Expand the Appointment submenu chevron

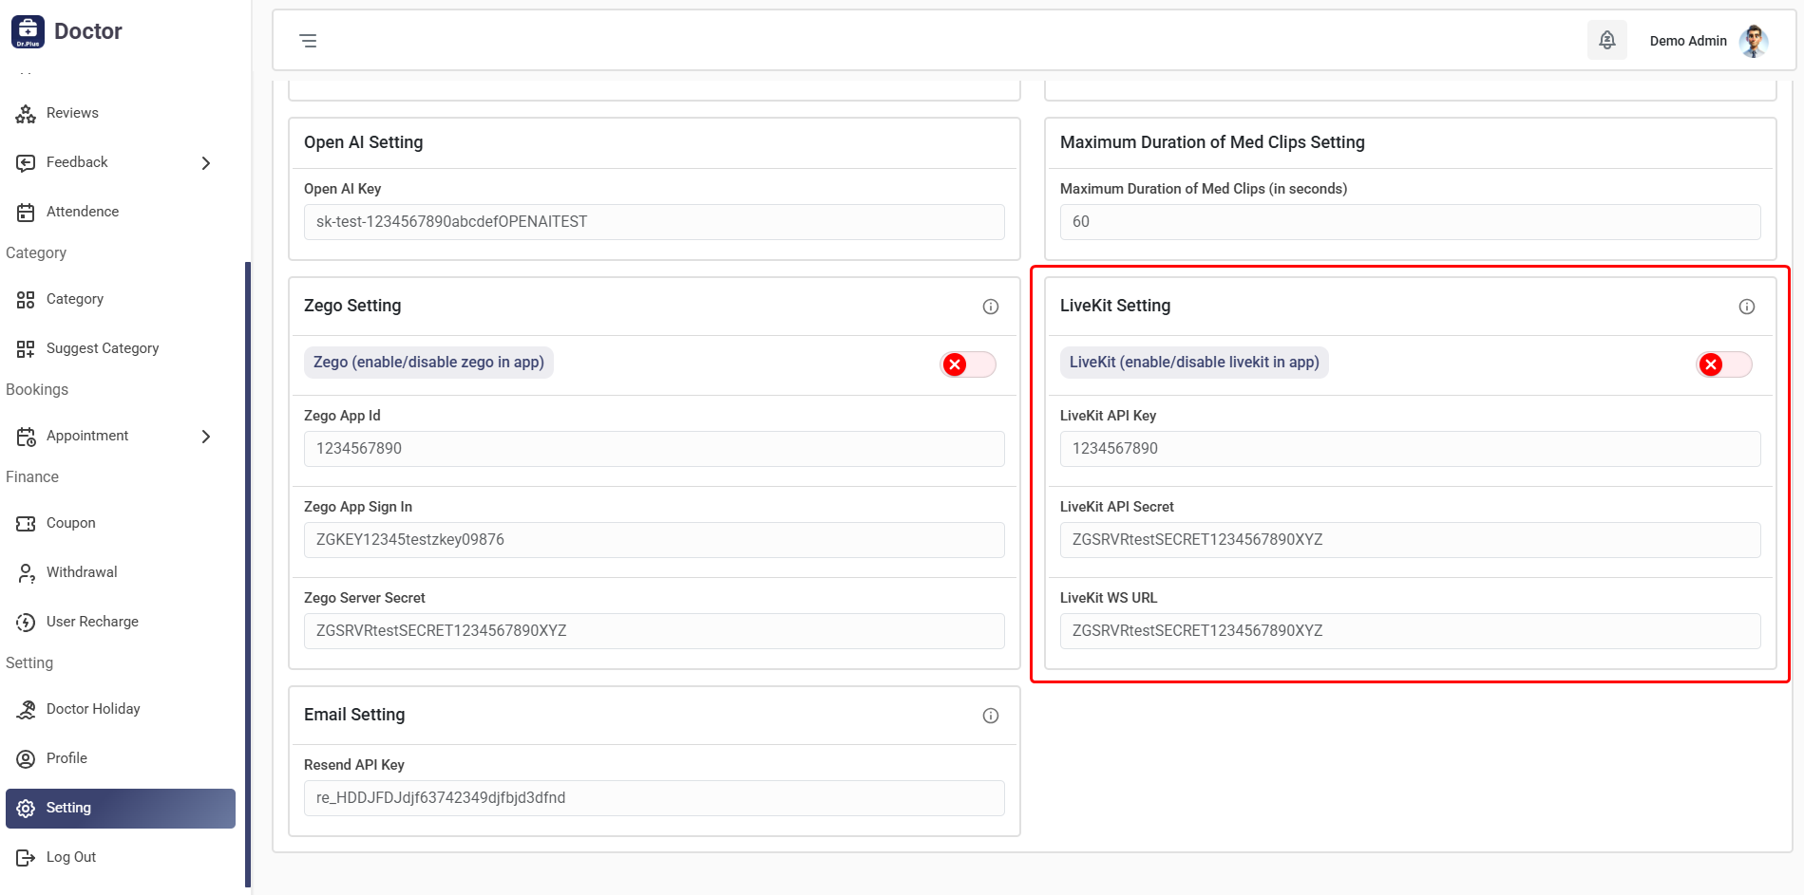(206, 437)
